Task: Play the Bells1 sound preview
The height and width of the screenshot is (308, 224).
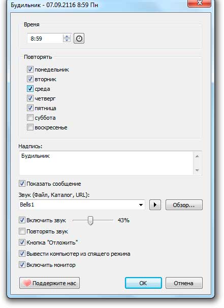Action: pos(155,204)
